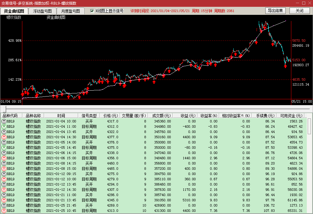Click red smiley of 2021-01-12 14:30 row
This screenshot has width=313, height=214.
click(4, 190)
